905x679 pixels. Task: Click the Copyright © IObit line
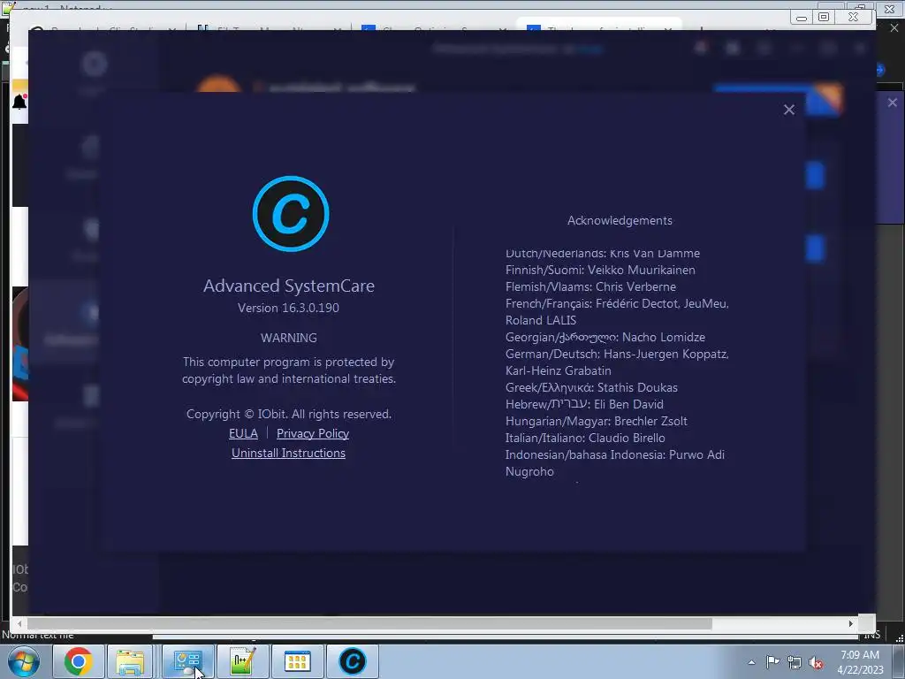[289, 414]
